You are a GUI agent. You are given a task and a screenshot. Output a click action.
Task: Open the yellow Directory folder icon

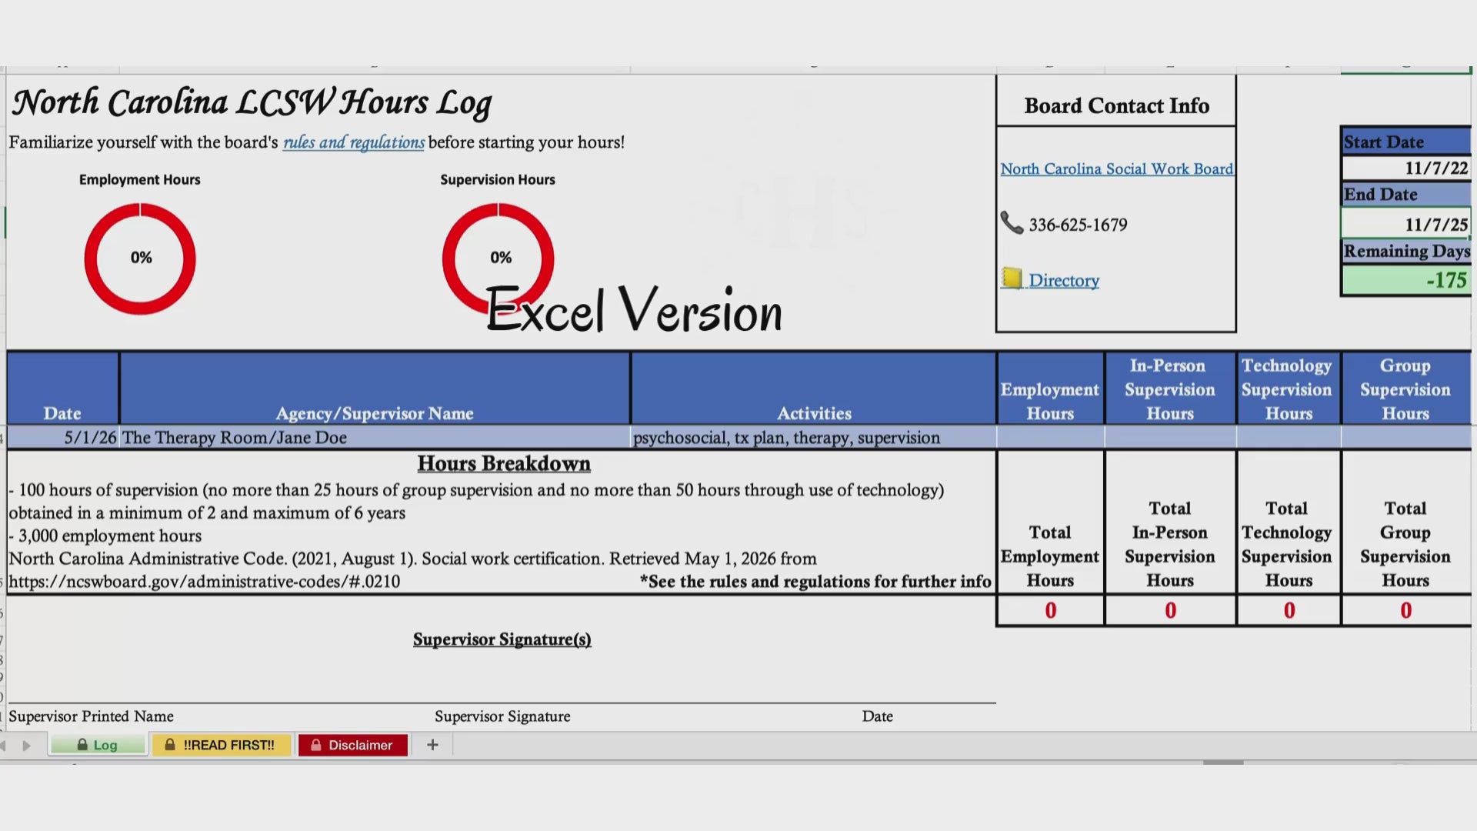1012,279
